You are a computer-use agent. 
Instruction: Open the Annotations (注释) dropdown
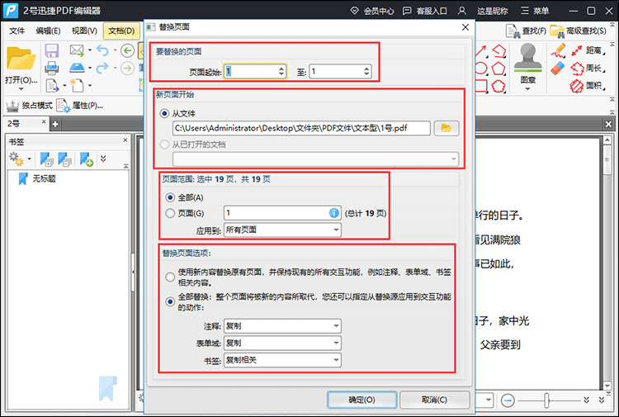point(282,326)
